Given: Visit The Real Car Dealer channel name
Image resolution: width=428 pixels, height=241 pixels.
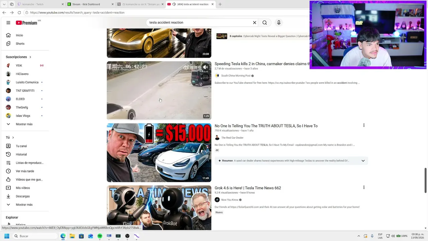Looking at the screenshot, I should click(232, 138).
